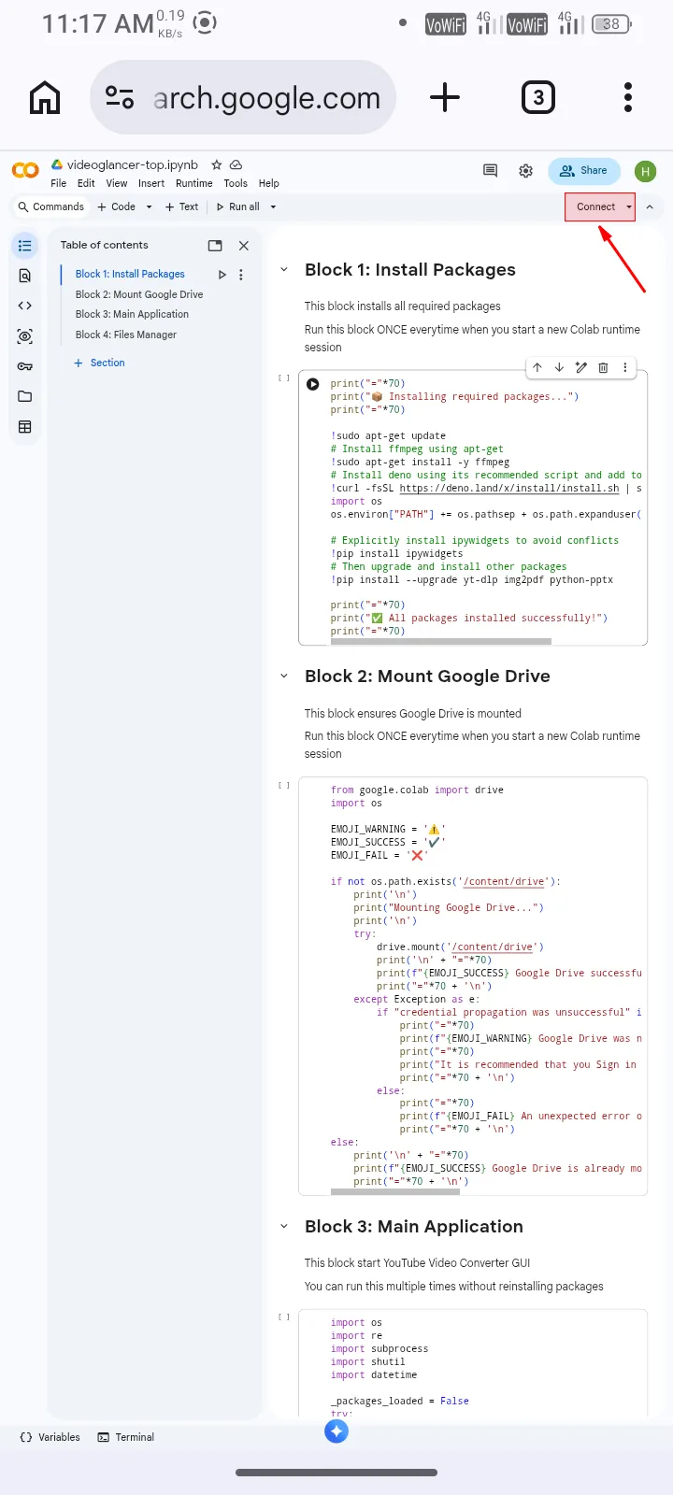
Task: Collapse the Block 2: Mount Google Drive section
Action: [284, 676]
